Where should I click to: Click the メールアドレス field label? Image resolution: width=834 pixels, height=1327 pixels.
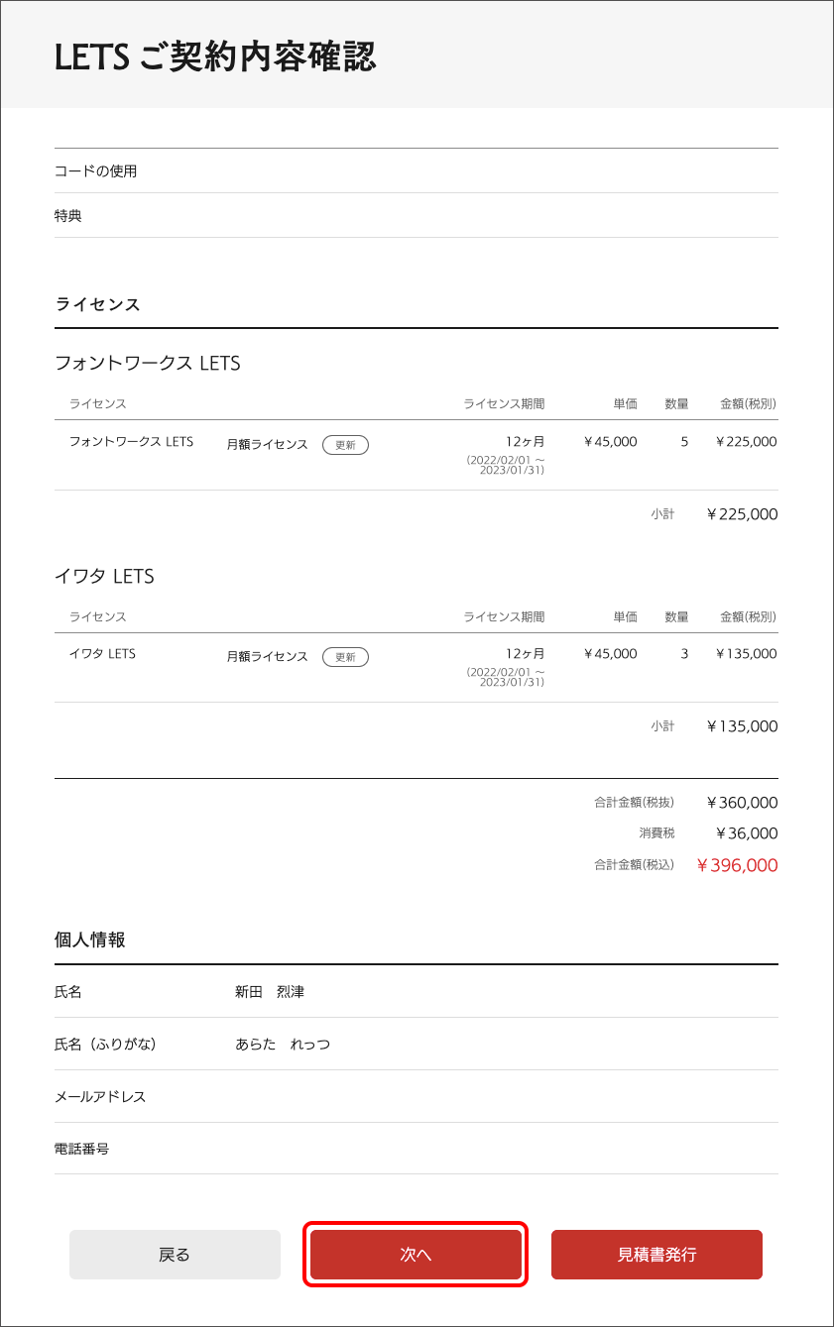(100, 1097)
